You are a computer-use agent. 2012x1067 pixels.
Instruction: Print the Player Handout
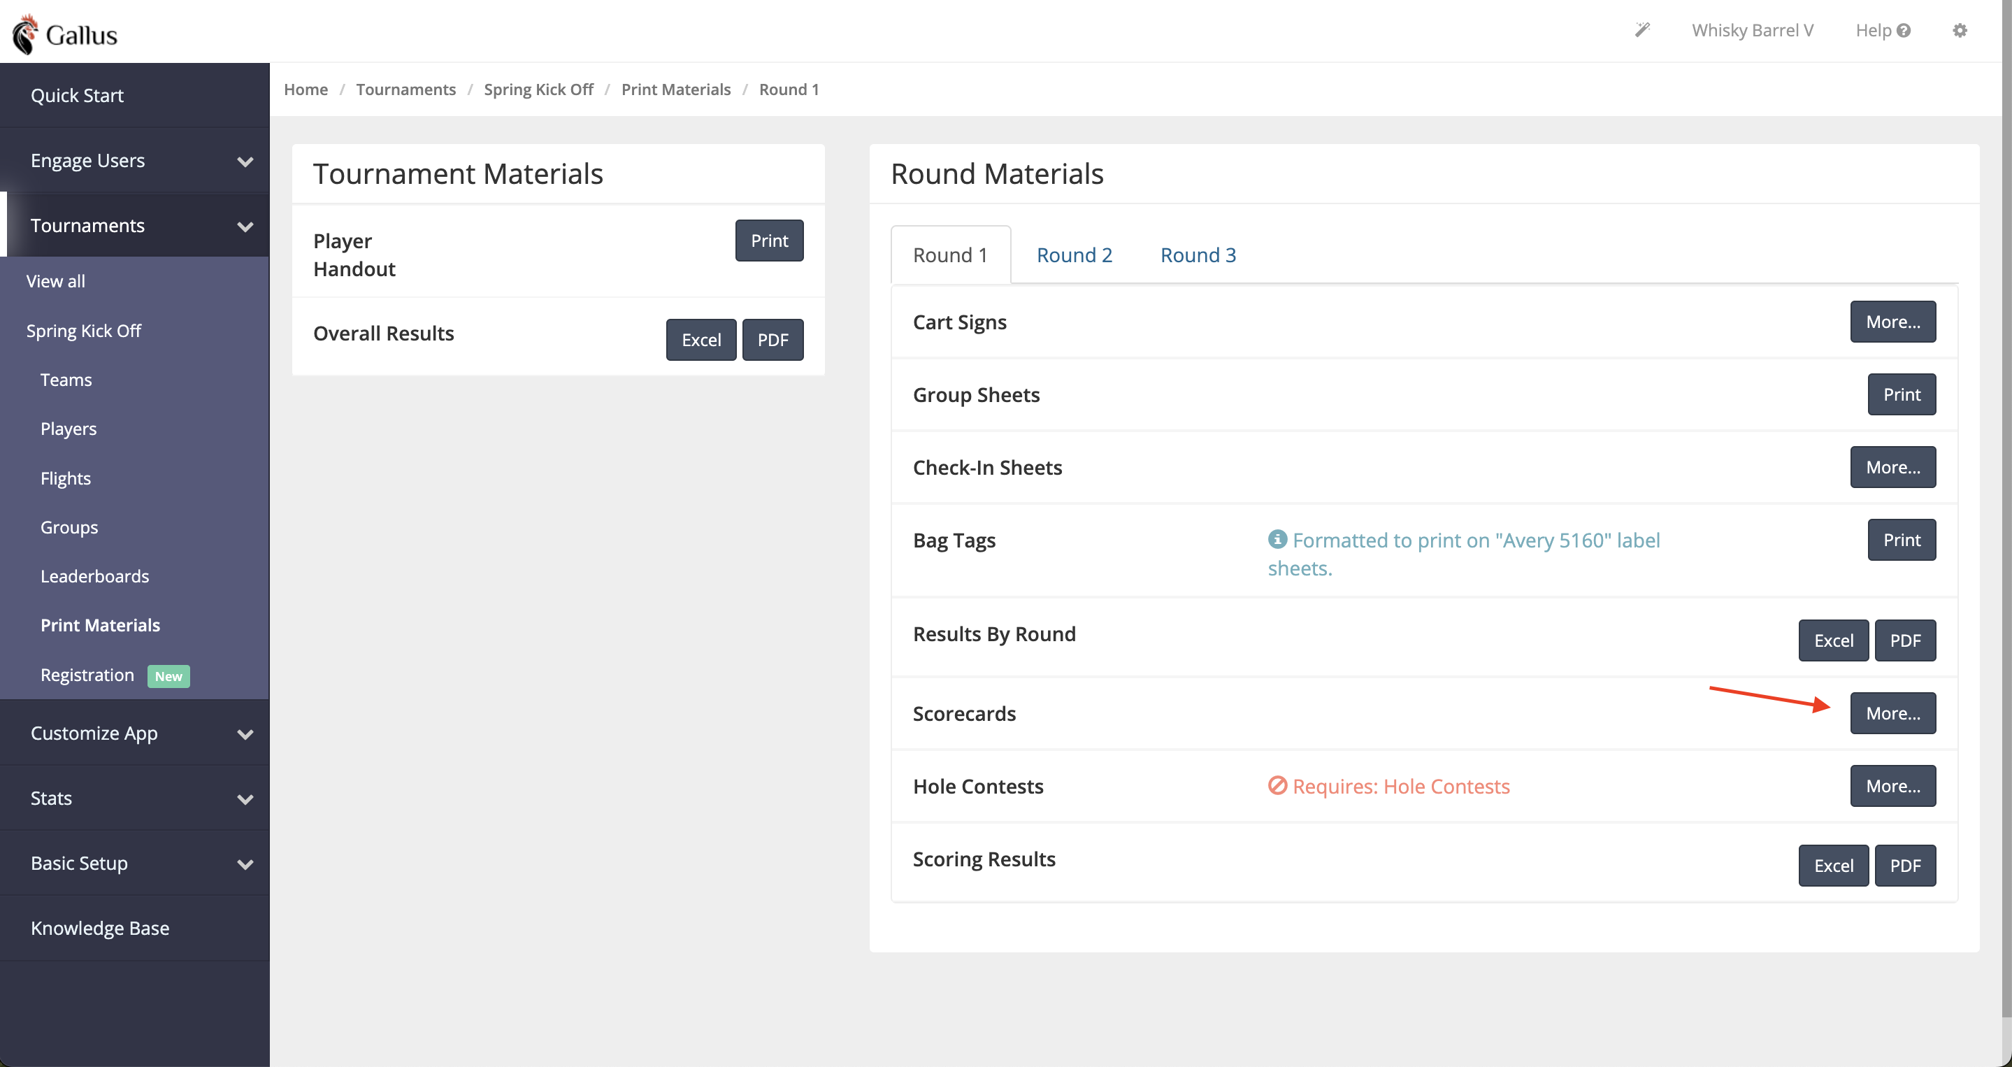[768, 241]
